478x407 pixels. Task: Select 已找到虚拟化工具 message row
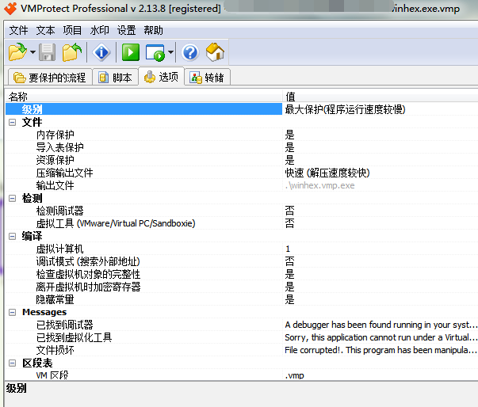[74, 337]
